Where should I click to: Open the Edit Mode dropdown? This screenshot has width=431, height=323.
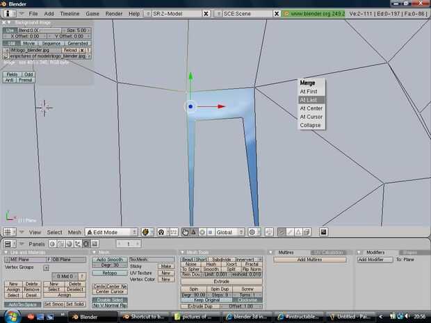pyautogui.click(x=111, y=233)
